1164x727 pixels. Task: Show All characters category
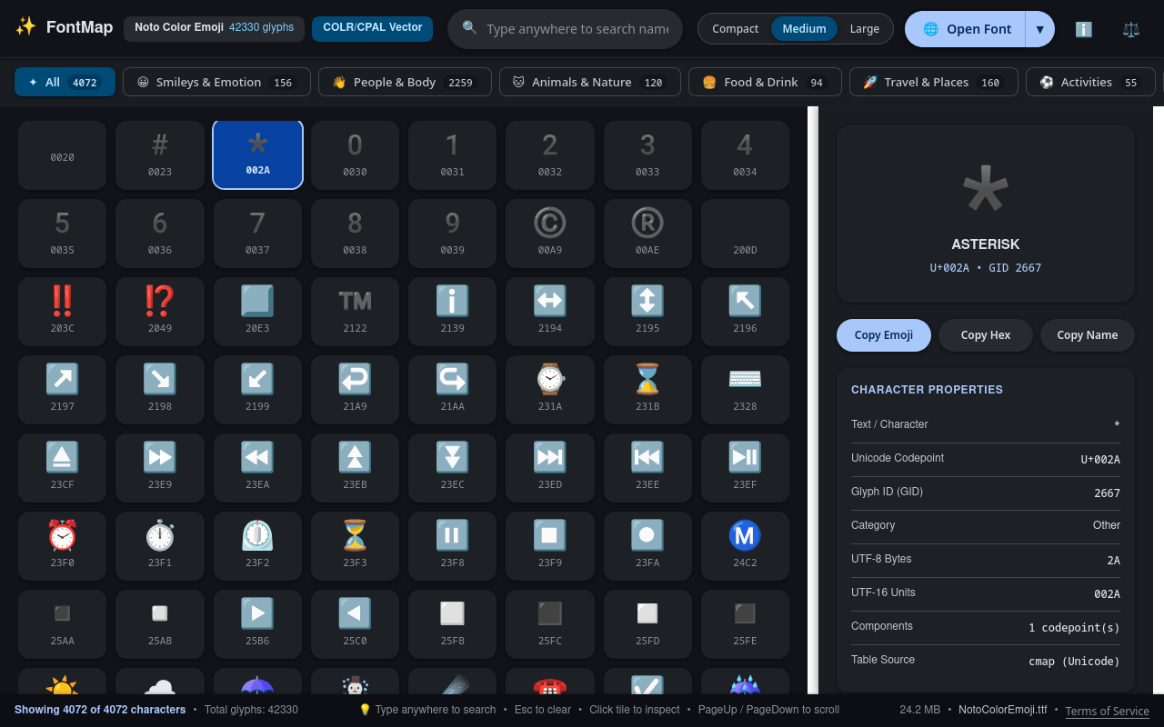click(x=65, y=82)
